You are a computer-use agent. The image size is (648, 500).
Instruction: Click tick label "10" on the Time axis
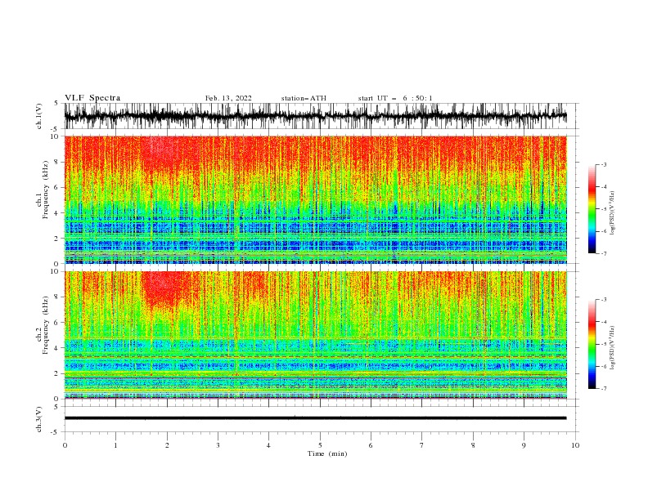point(575,445)
